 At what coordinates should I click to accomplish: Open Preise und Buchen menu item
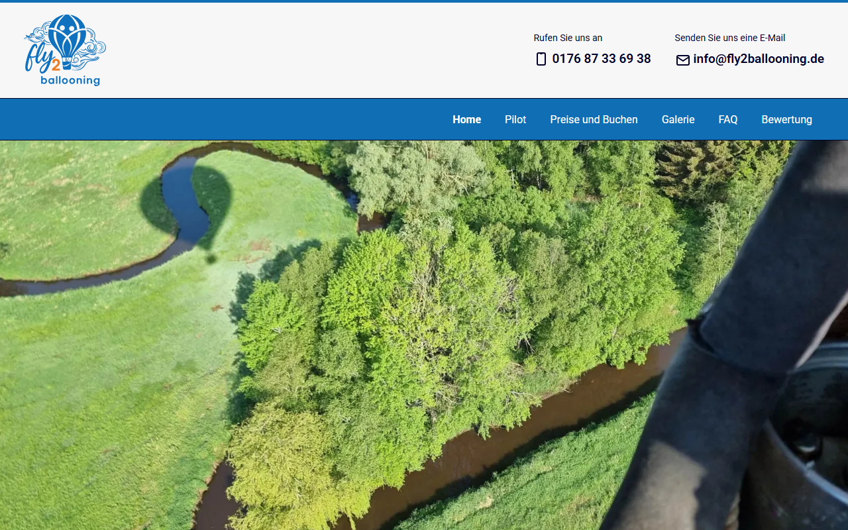[594, 120]
